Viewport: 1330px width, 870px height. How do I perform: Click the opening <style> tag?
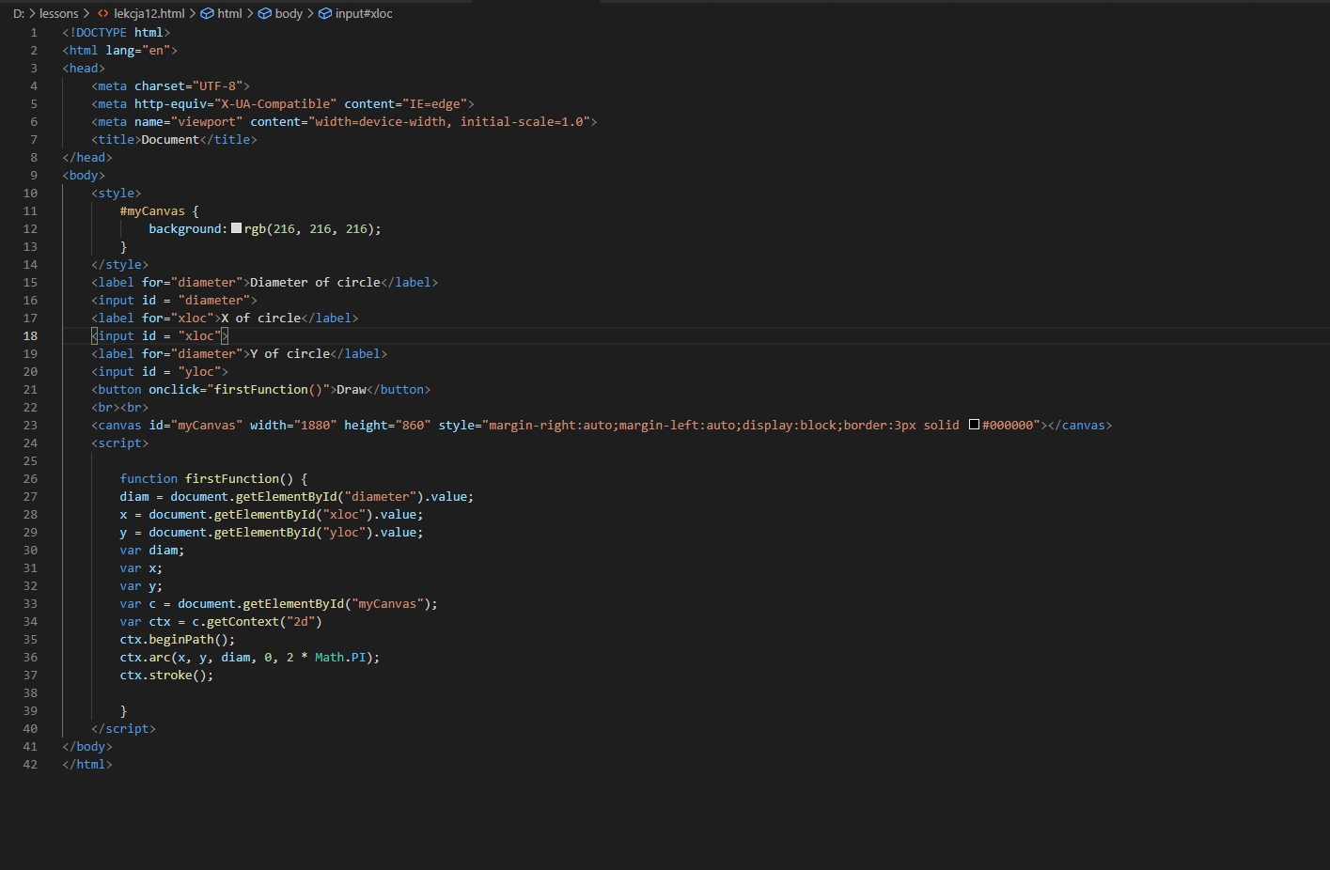(117, 194)
